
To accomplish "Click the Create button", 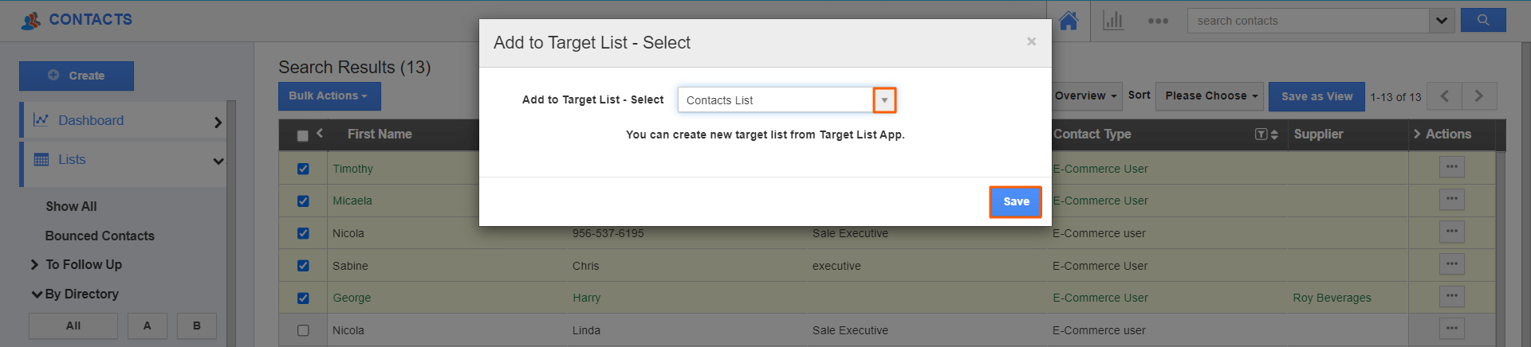I will pos(77,76).
